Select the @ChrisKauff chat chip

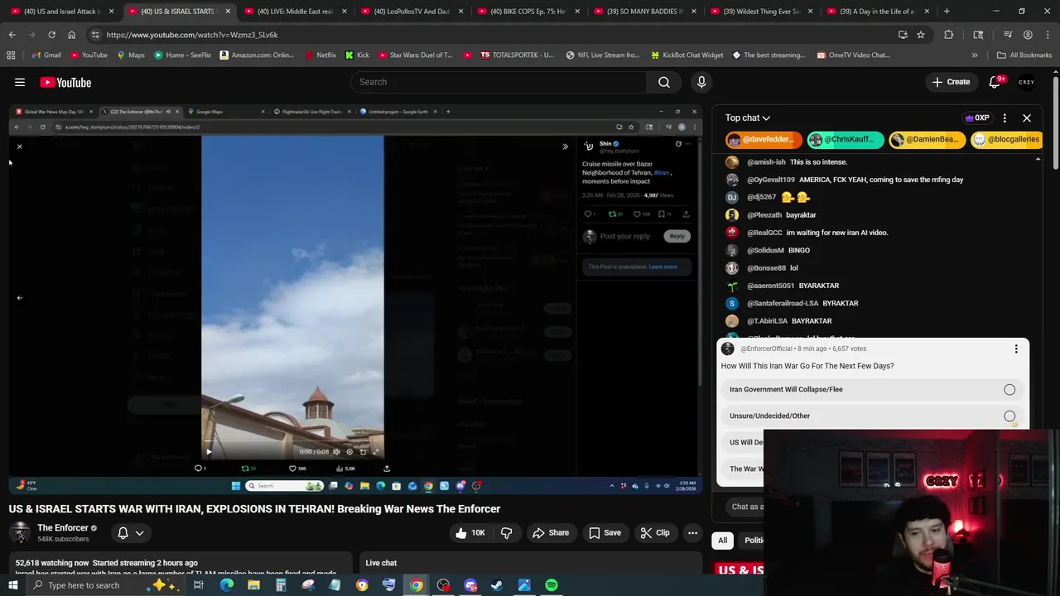[x=846, y=139]
